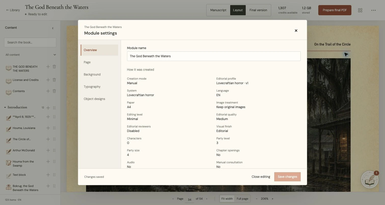
Task: Open the Object designs settings section
Action: coord(99,99)
